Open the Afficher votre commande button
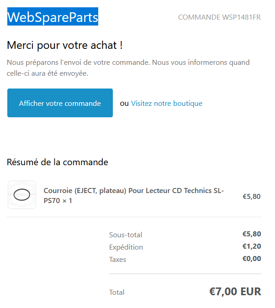This screenshot has width=275, height=308. click(x=60, y=103)
